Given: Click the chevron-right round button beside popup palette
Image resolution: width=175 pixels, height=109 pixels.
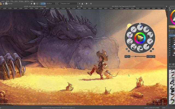Looking at the screenshot, I should click(x=153, y=49).
